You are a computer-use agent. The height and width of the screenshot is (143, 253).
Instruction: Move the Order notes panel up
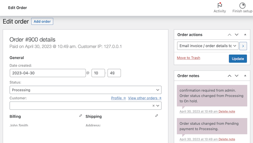tap(230, 76)
